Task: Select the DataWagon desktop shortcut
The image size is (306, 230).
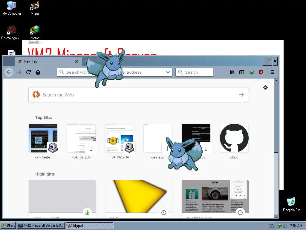Action: (x=12, y=33)
